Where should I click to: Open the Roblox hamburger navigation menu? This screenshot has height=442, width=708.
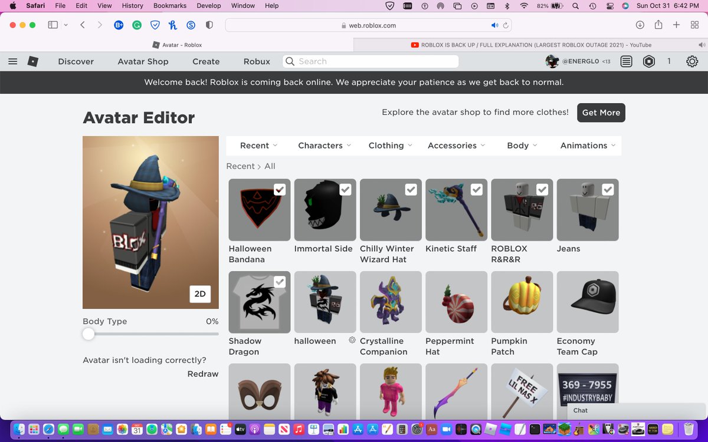(x=13, y=61)
